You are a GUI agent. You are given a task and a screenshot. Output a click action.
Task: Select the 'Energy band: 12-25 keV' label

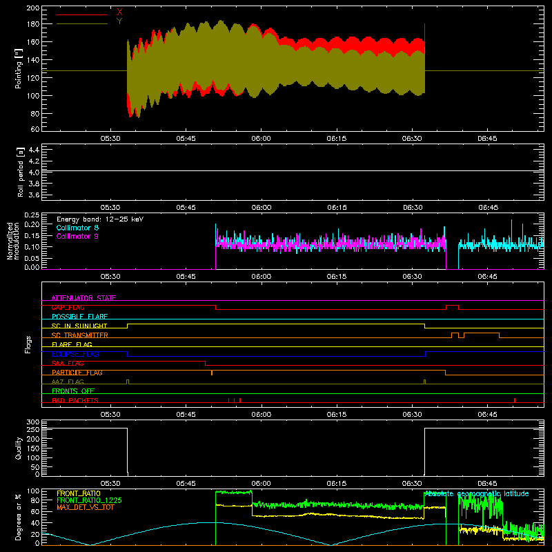(x=100, y=219)
